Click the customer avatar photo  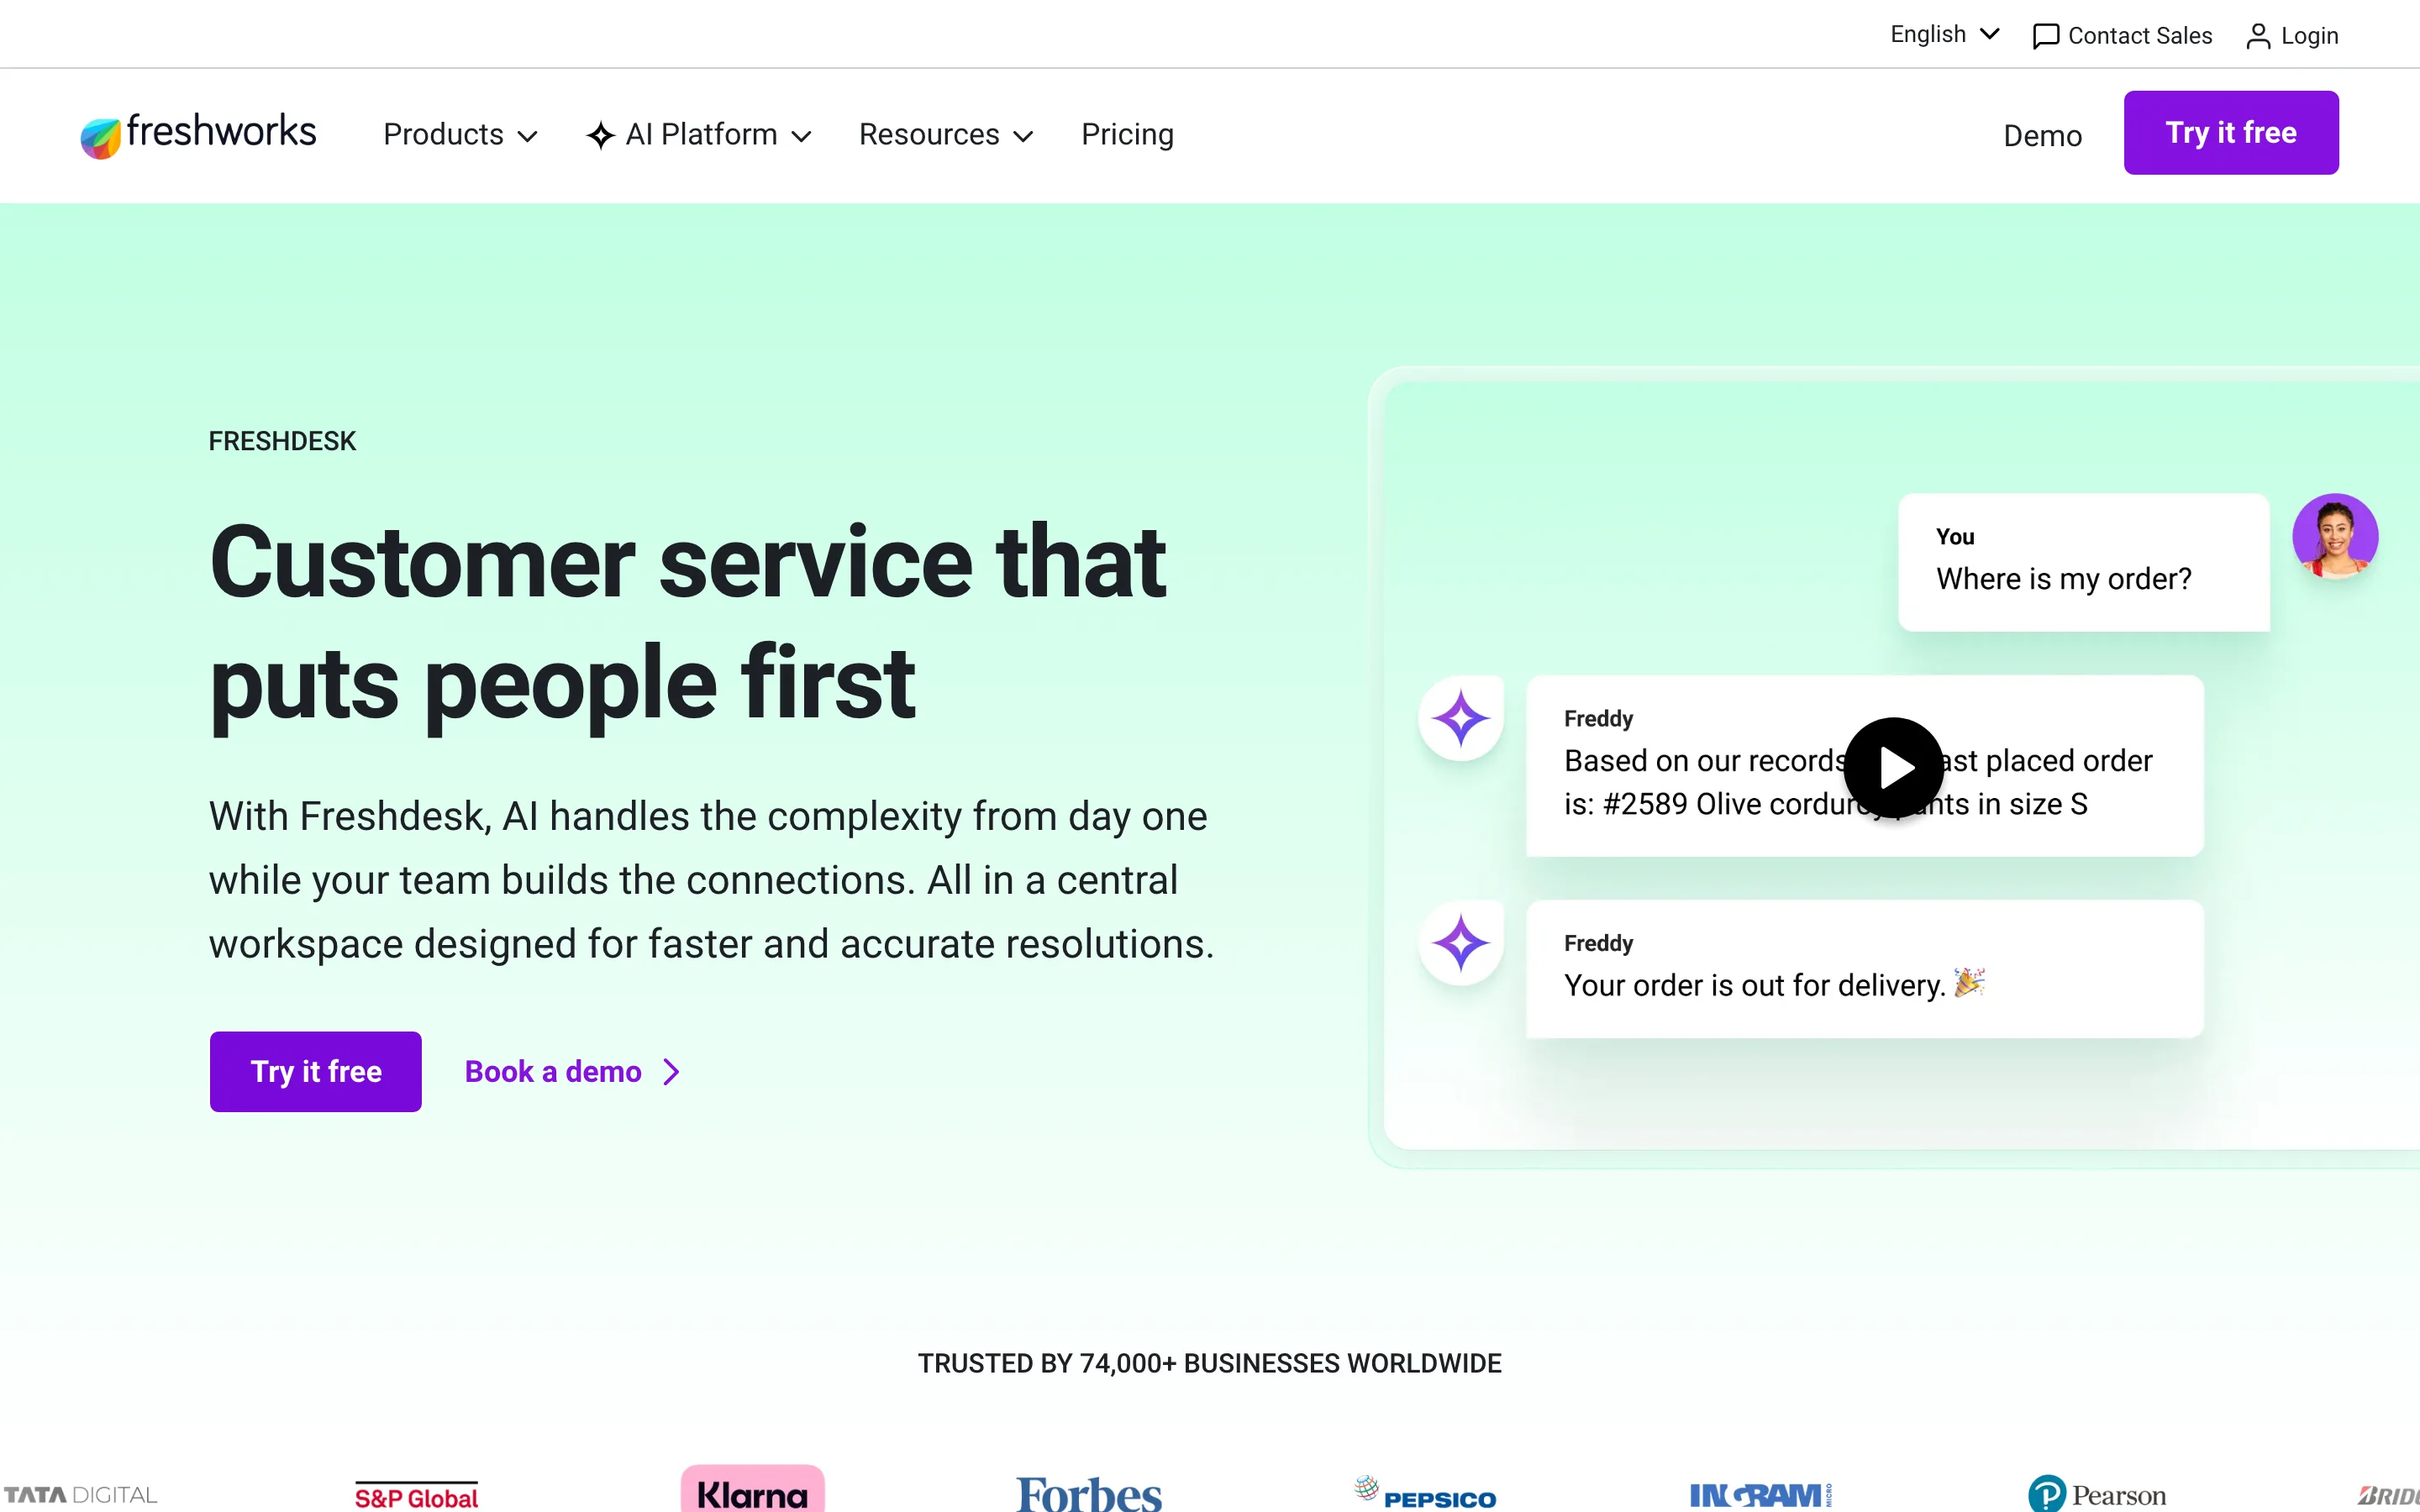(2335, 536)
